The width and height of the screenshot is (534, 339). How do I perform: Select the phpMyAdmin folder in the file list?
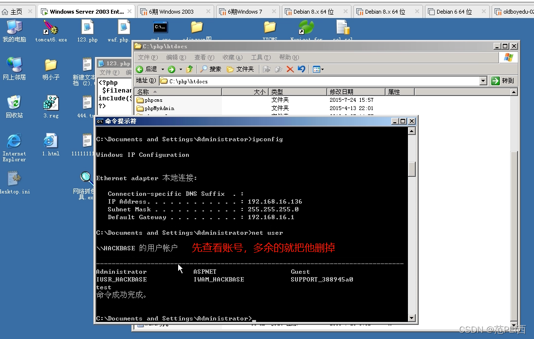pos(156,108)
